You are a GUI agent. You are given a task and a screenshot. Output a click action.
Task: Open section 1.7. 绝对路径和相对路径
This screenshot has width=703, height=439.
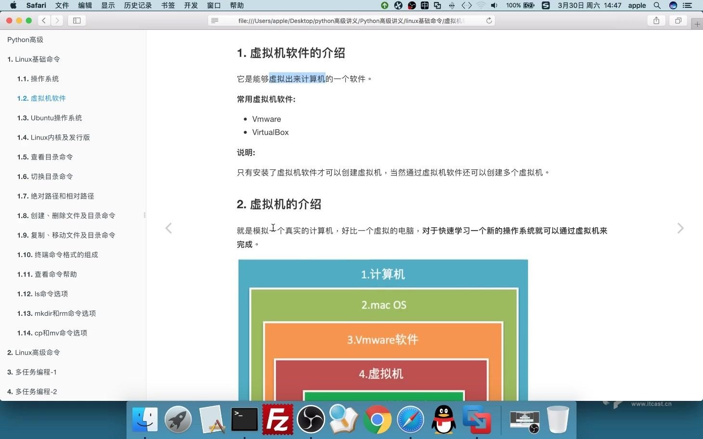(56, 196)
